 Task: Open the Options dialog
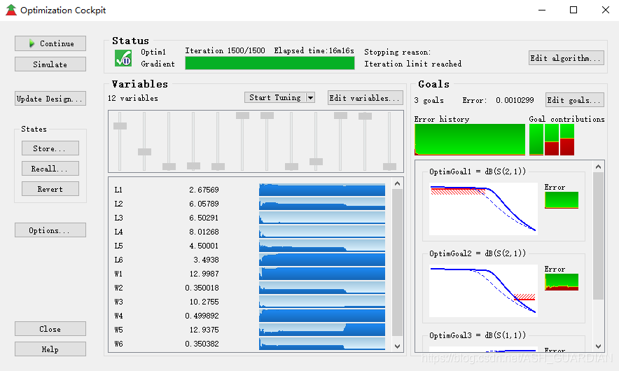[50, 230]
